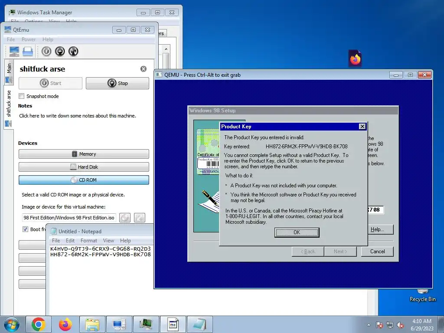Click the power start icon in QtEmu toolbar

pos(46,51)
